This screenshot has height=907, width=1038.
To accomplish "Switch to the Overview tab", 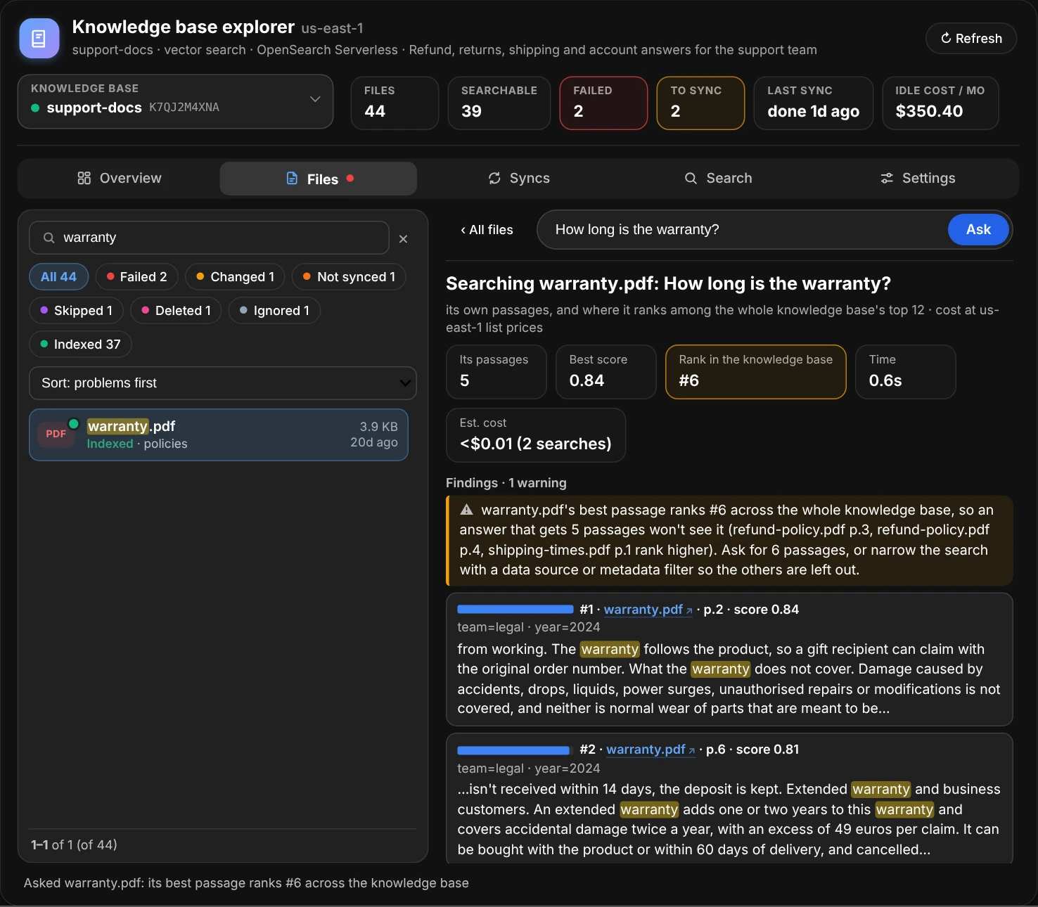I will pyautogui.click(x=120, y=179).
